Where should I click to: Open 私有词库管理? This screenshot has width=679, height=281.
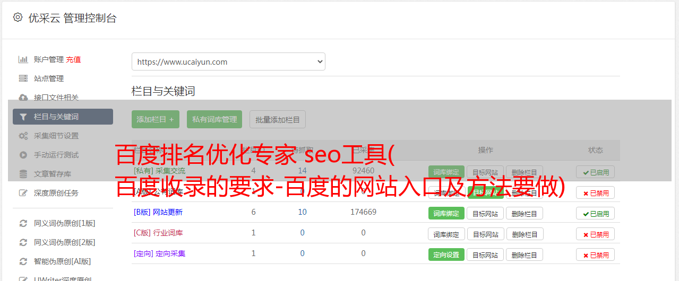pos(214,119)
